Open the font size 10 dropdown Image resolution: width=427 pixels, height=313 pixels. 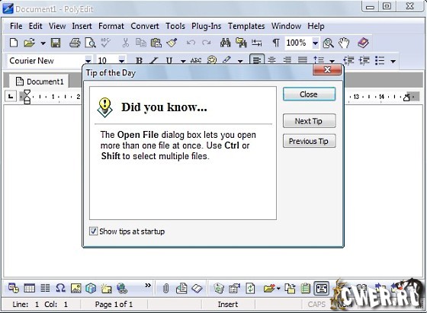pos(122,60)
